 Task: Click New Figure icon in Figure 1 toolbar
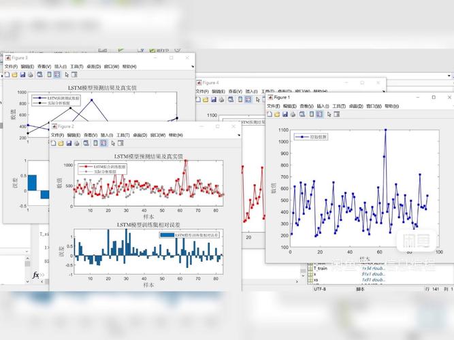[x=270, y=116]
